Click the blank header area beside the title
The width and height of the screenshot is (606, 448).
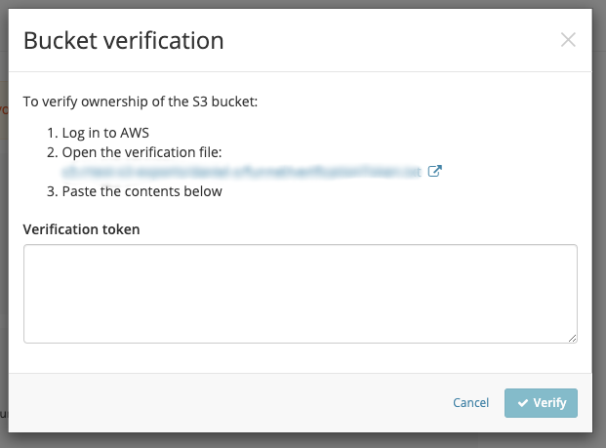(x=390, y=41)
